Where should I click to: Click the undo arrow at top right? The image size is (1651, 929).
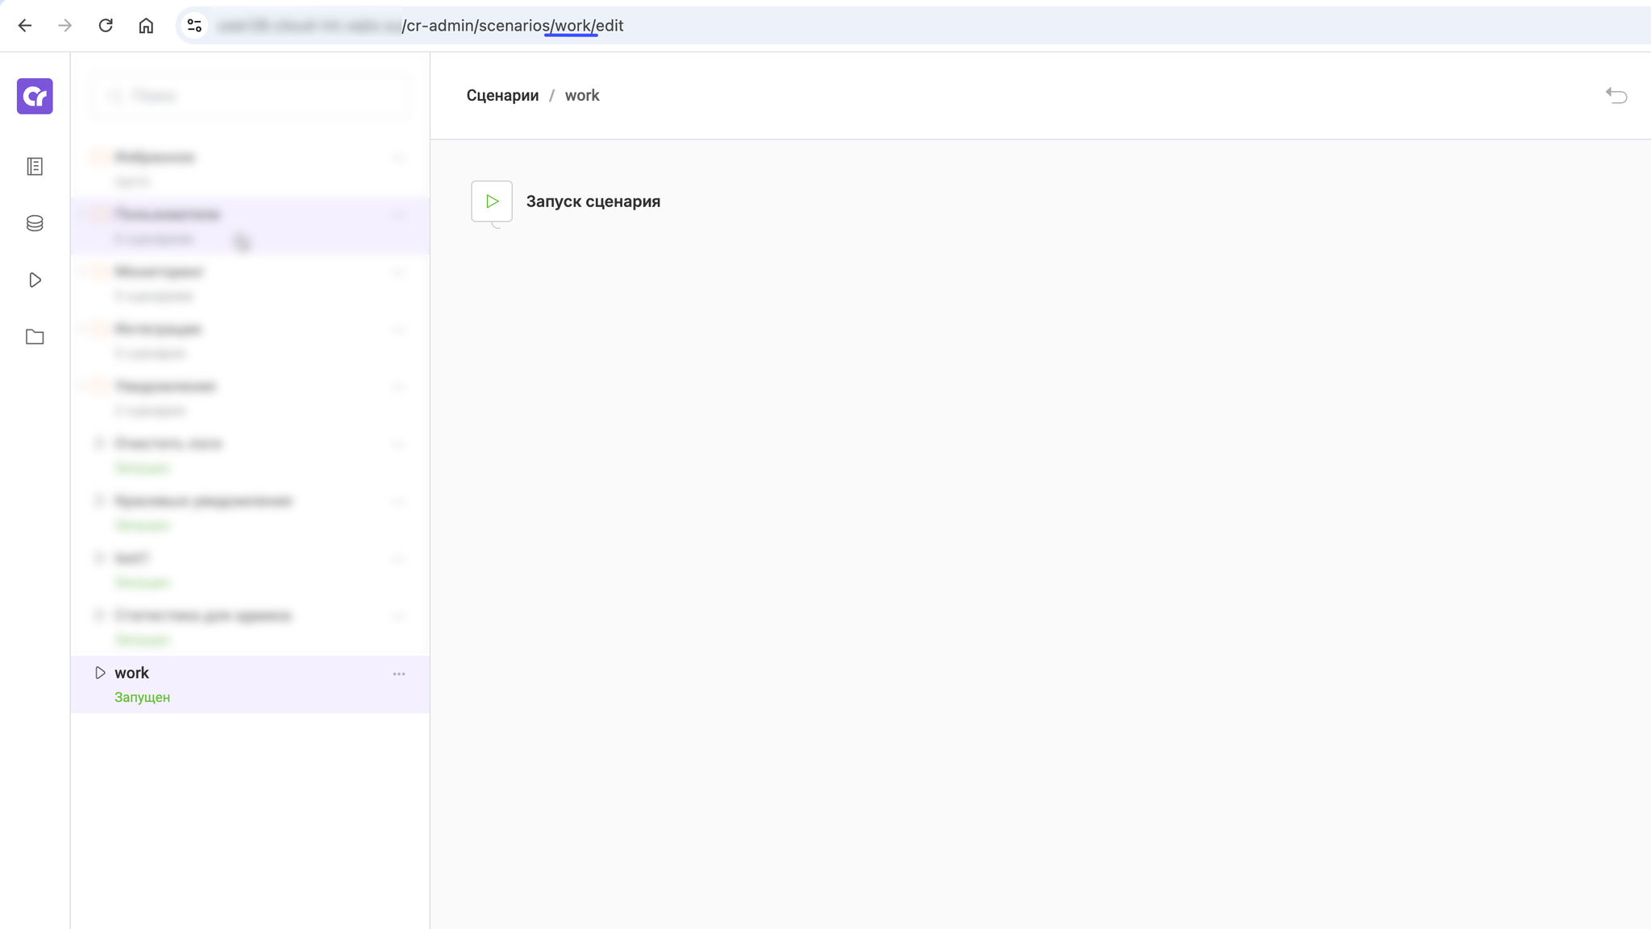coord(1616,96)
